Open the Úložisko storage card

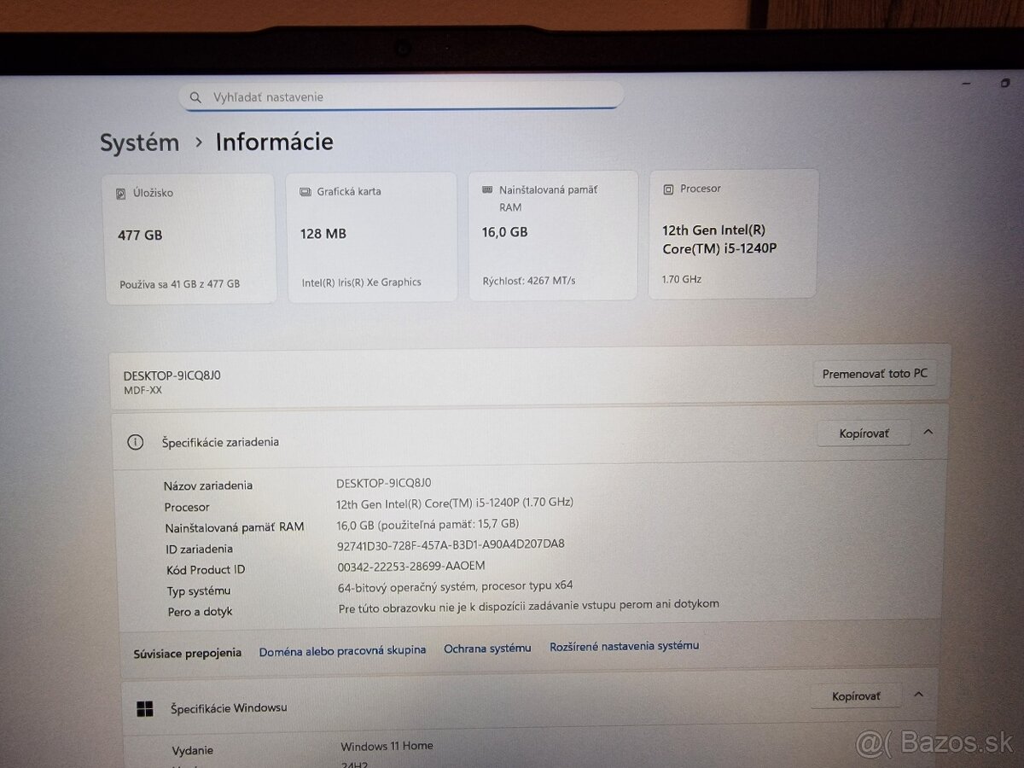coord(189,235)
